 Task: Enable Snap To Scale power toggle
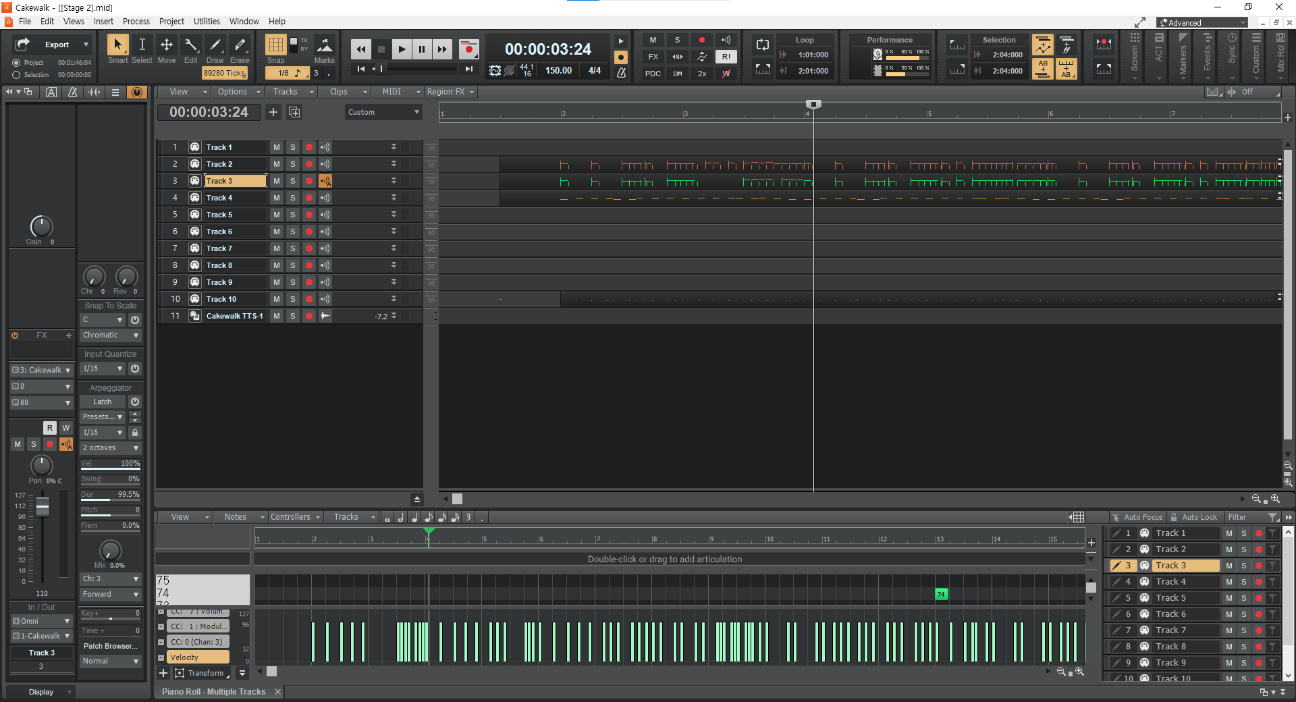point(135,320)
